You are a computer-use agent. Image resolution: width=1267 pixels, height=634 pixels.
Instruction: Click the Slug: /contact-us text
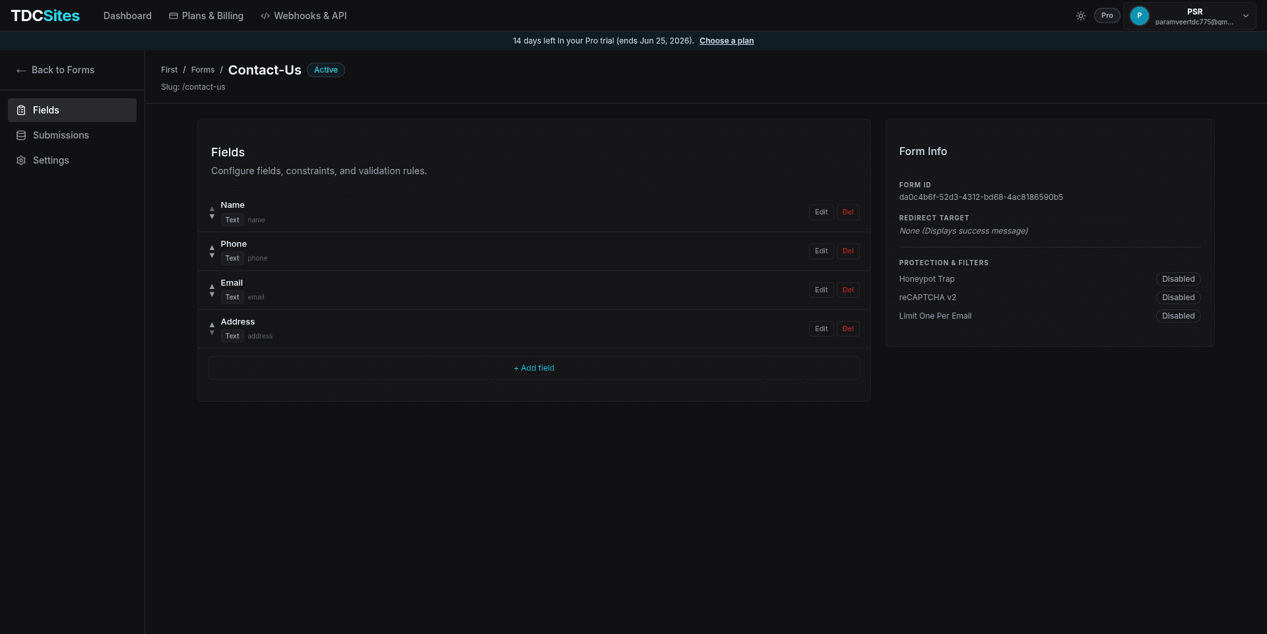click(193, 87)
